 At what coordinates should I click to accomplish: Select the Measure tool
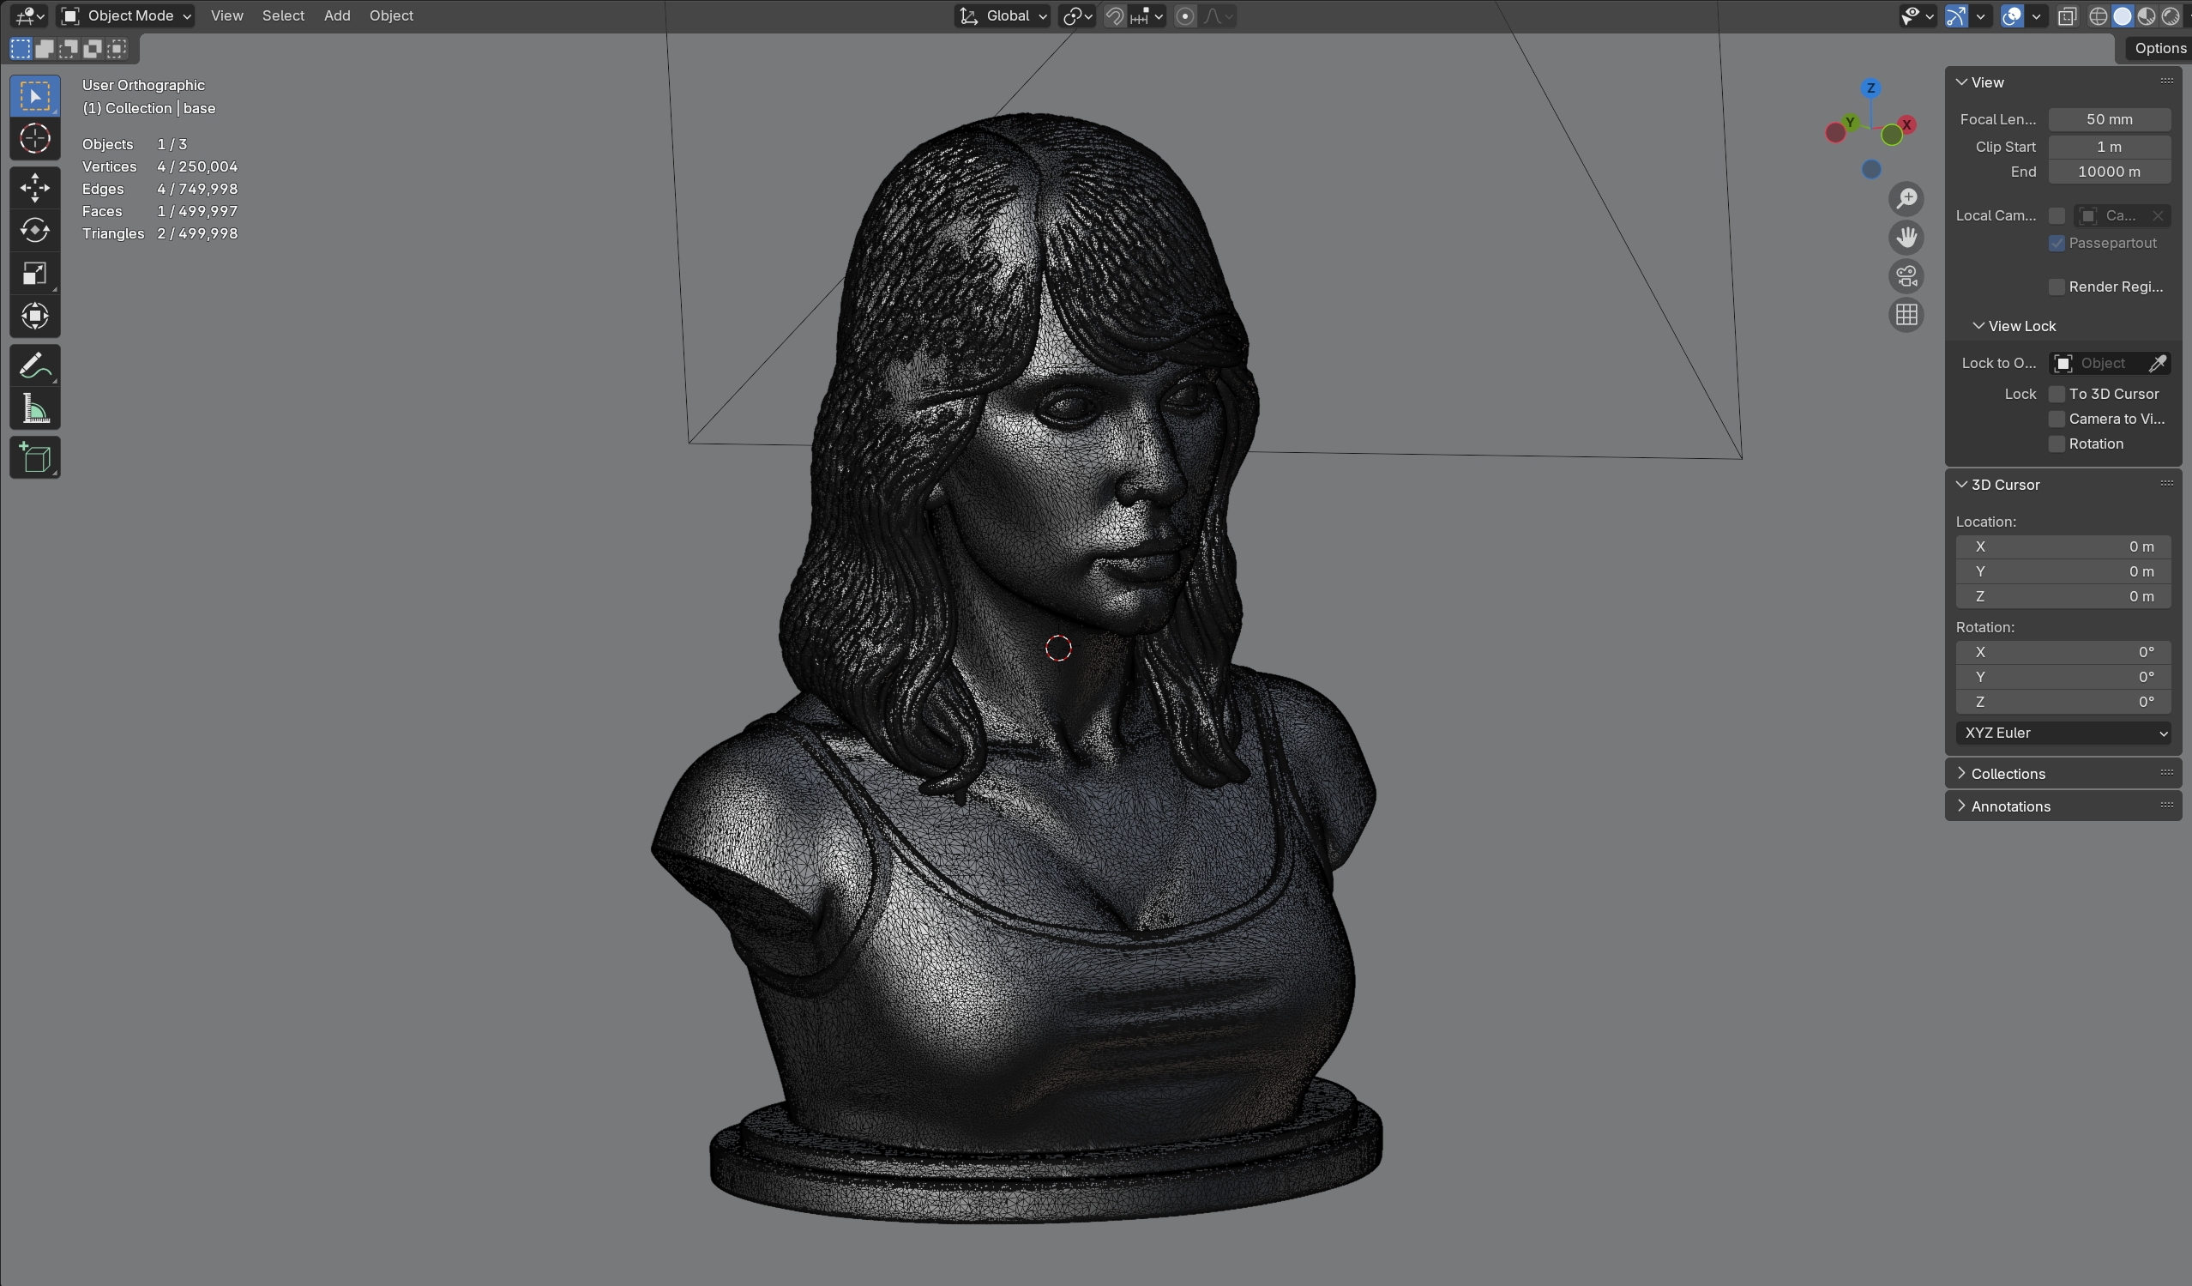pyautogui.click(x=35, y=409)
